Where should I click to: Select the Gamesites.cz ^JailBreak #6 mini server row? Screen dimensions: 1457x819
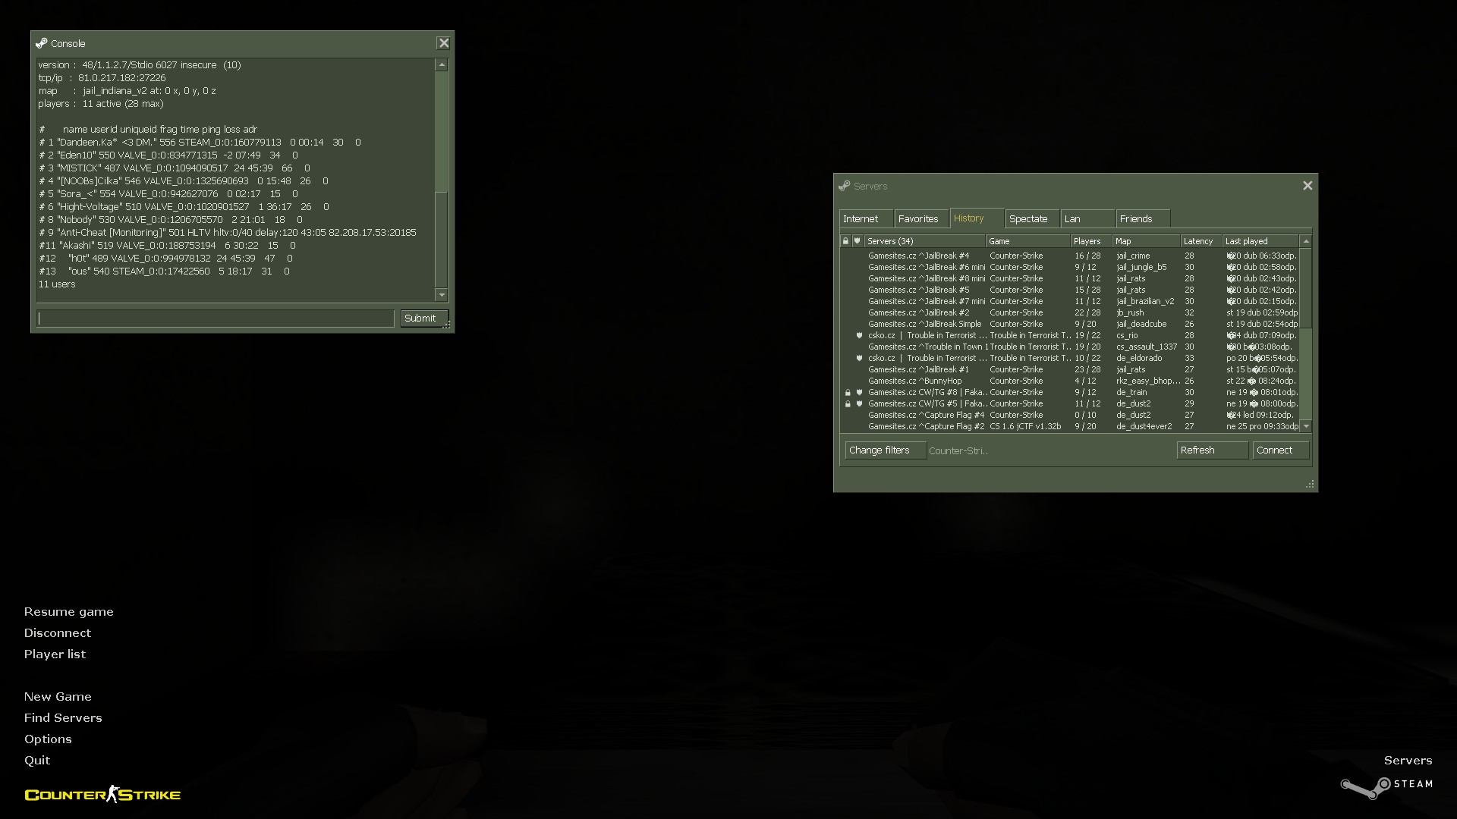point(1070,267)
